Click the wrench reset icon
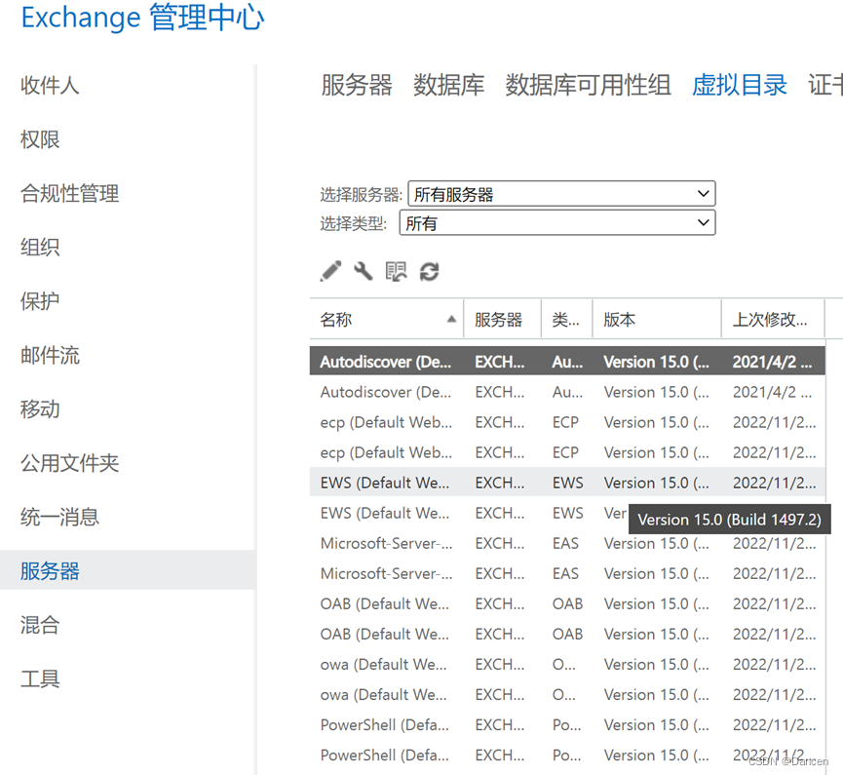 [x=363, y=271]
